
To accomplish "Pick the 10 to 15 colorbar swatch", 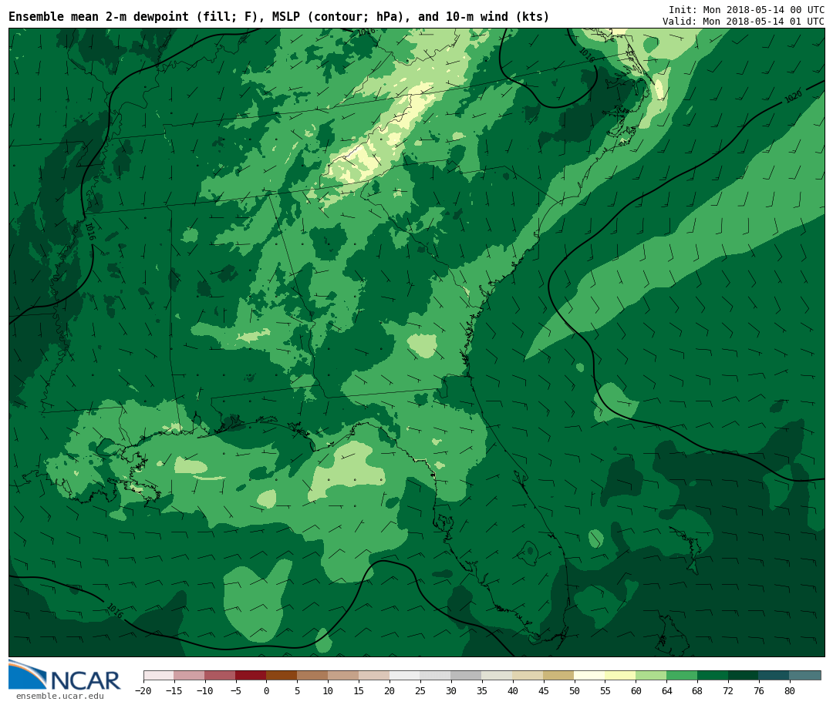I will tap(343, 676).
